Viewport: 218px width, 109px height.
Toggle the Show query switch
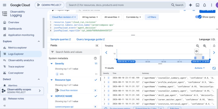point(199,17)
